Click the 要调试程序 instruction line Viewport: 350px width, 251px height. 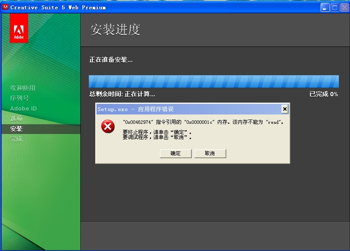pyautogui.click(x=157, y=137)
